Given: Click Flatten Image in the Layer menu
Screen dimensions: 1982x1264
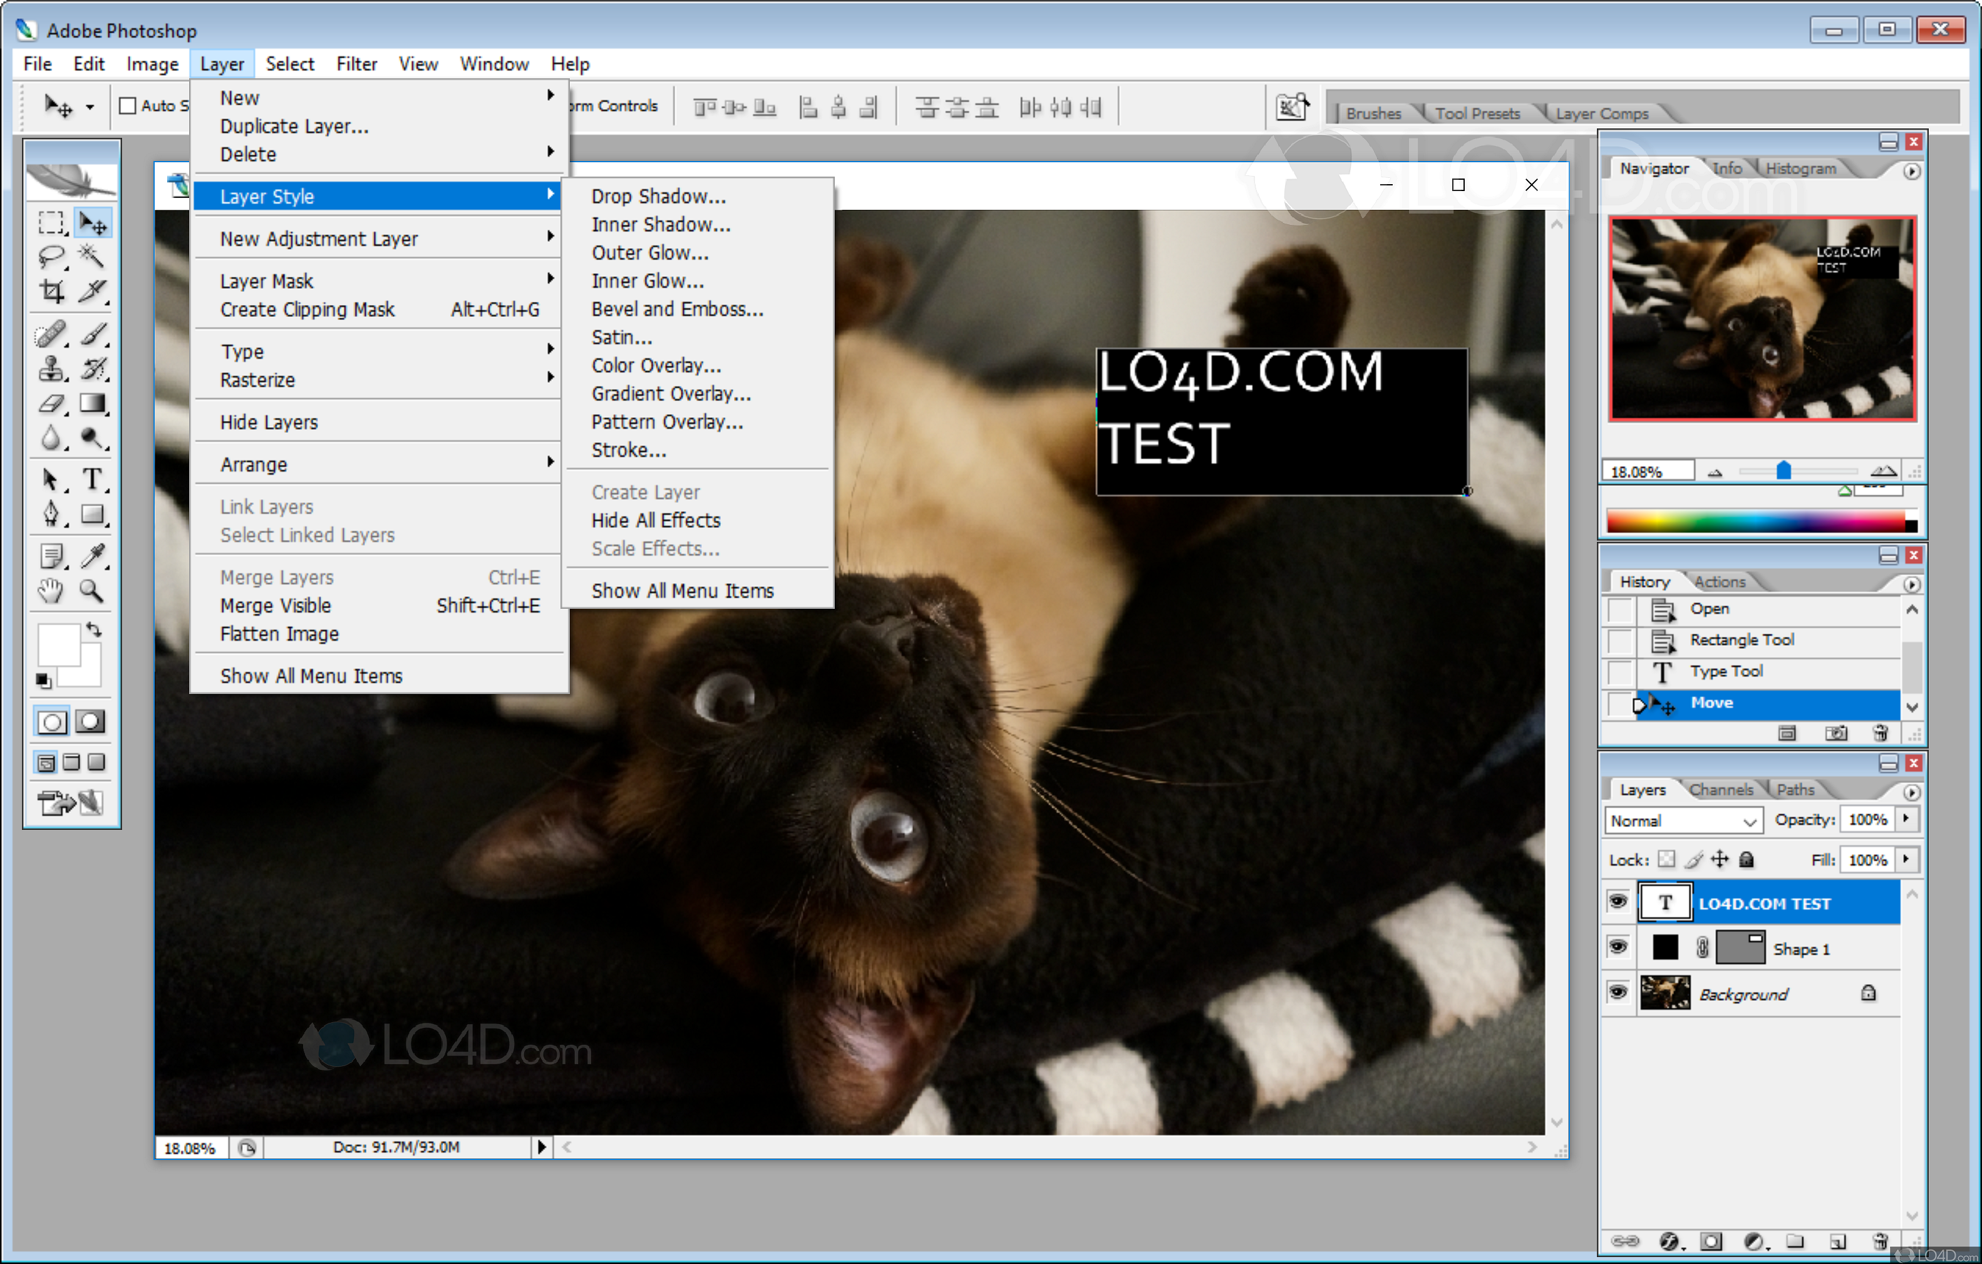Looking at the screenshot, I should click(x=279, y=633).
